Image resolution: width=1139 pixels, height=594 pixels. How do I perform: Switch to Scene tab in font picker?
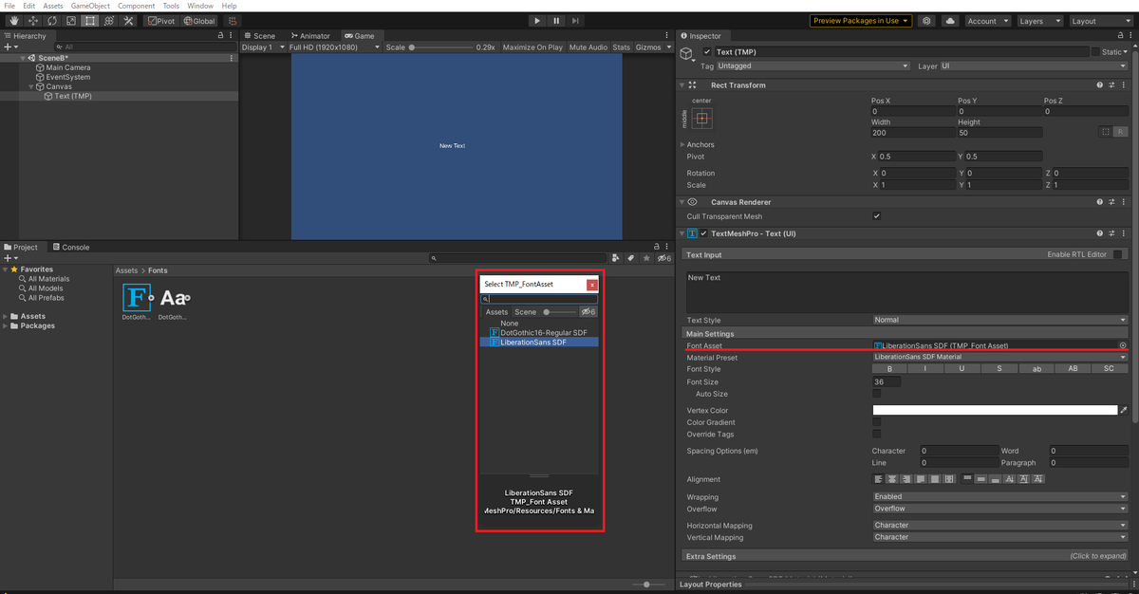[x=526, y=311]
